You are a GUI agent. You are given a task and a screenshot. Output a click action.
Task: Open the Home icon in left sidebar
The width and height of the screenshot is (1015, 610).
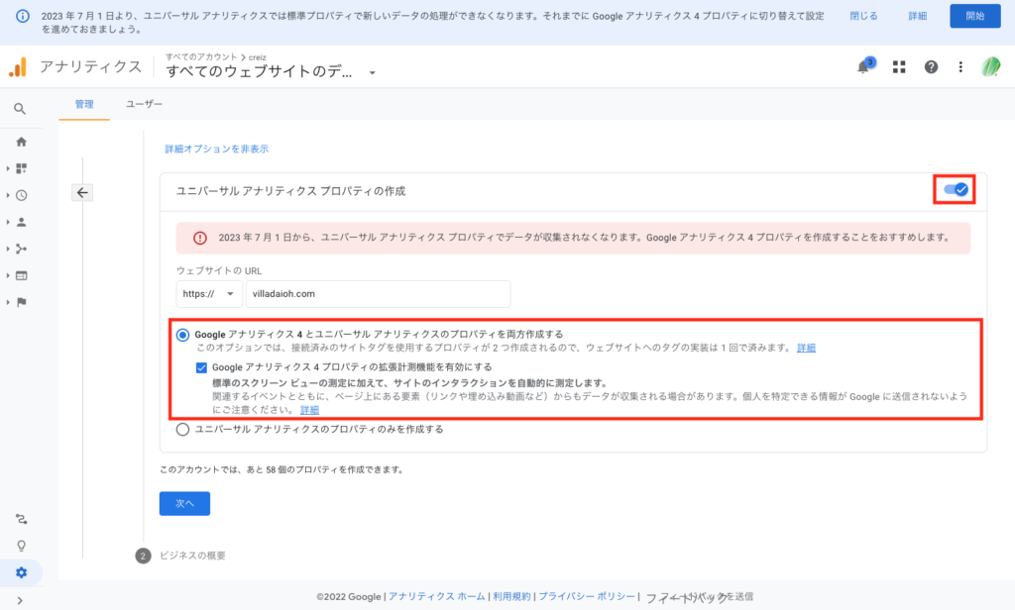21,142
